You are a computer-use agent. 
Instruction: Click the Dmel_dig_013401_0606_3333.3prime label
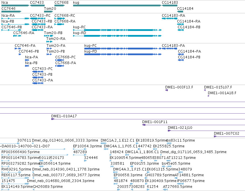coord(65,140)
